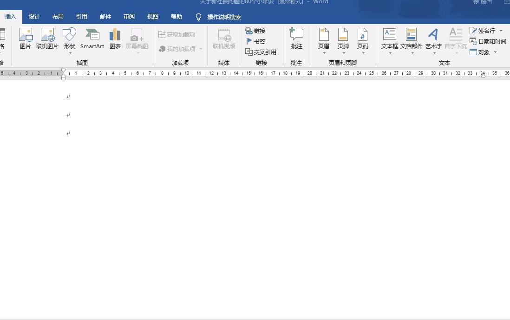Insert a signature line
The height and width of the screenshot is (320, 510).
coord(485,31)
